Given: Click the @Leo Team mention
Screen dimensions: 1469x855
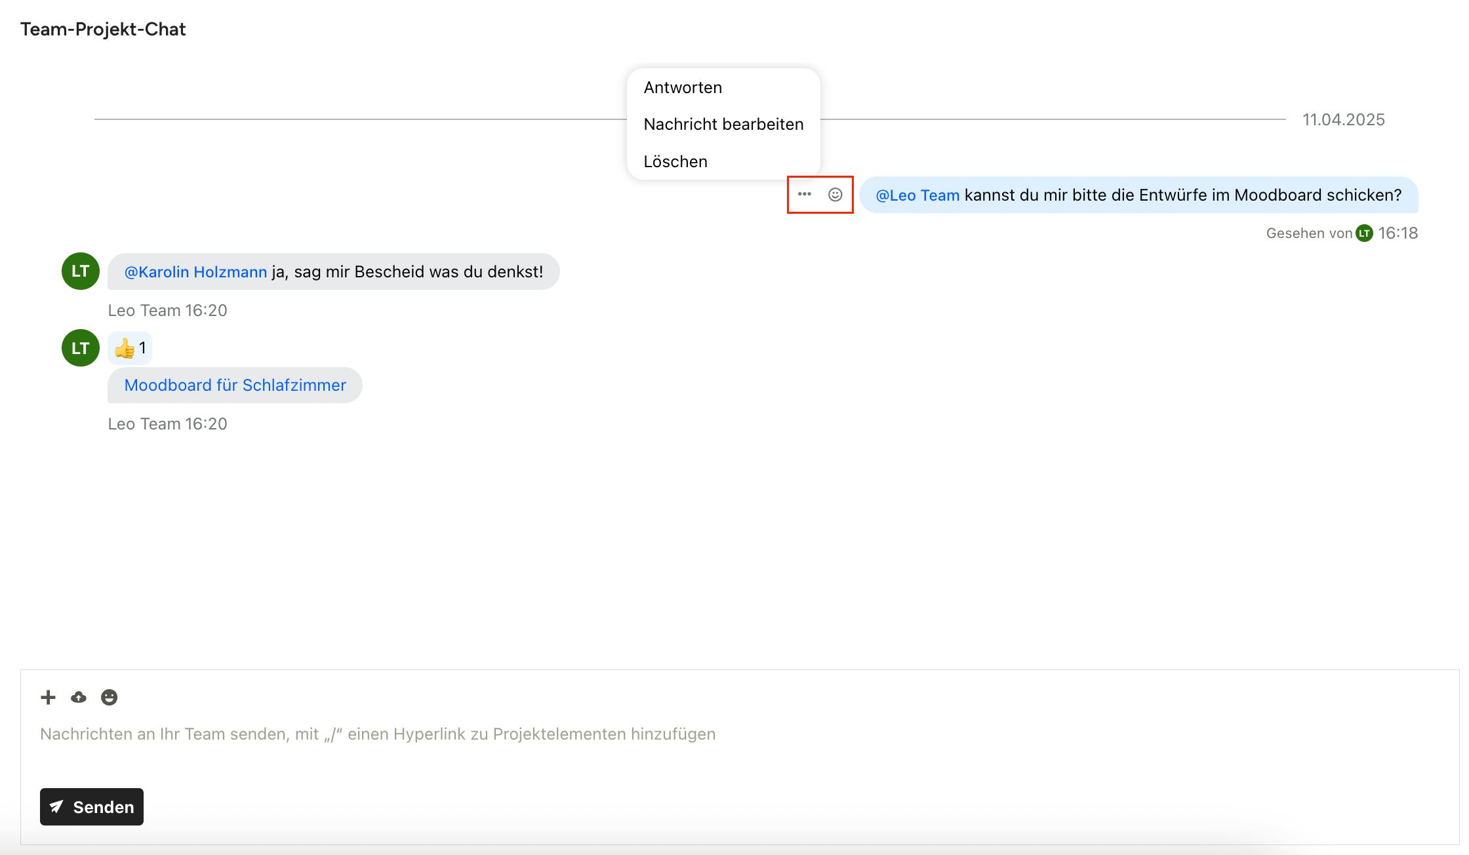Looking at the screenshot, I should [x=918, y=195].
